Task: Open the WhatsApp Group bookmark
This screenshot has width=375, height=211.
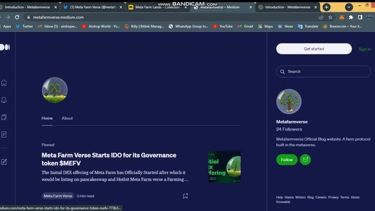Action: click(x=189, y=26)
